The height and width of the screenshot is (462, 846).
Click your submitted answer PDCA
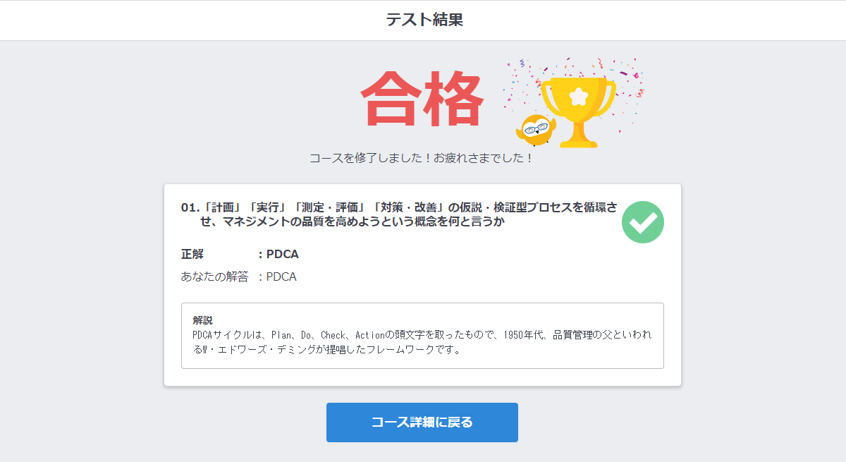[x=281, y=277]
